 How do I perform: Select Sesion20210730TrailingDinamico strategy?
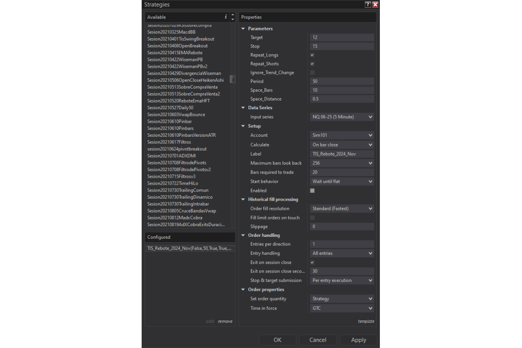click(x=180, y=197)
